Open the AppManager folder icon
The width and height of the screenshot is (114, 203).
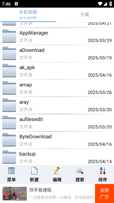coord(9,36)
